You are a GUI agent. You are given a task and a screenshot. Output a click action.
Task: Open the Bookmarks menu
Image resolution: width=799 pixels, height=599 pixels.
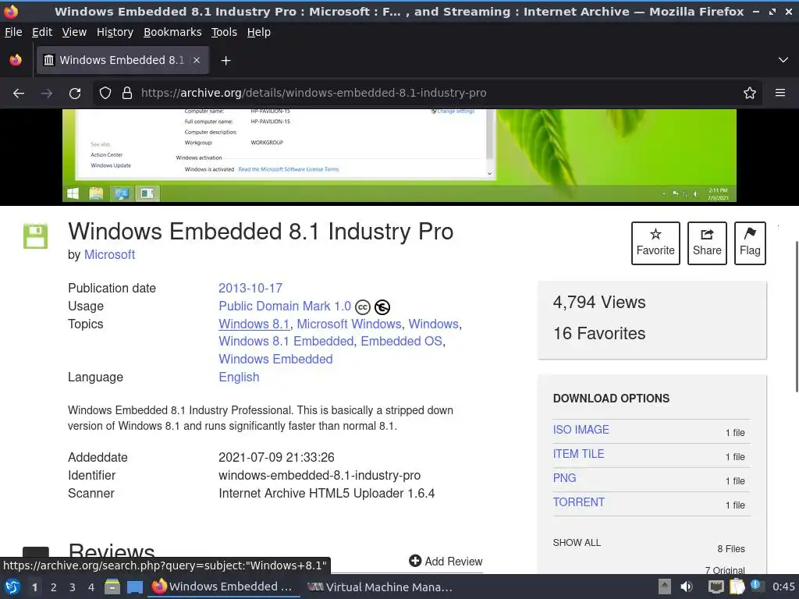[x=172, y=32]
